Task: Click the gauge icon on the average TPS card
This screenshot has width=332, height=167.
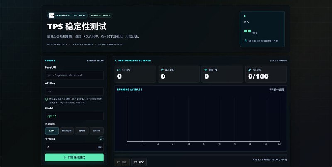Action: 119,70
